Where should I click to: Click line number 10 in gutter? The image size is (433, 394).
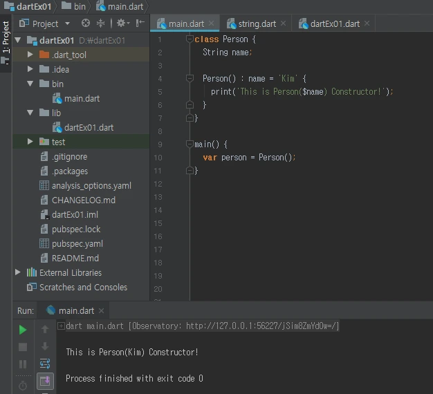158,158
